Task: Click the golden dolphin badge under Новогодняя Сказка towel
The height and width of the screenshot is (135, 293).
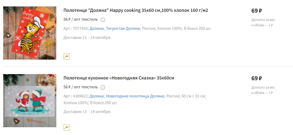Action: [x=67, y=127]
